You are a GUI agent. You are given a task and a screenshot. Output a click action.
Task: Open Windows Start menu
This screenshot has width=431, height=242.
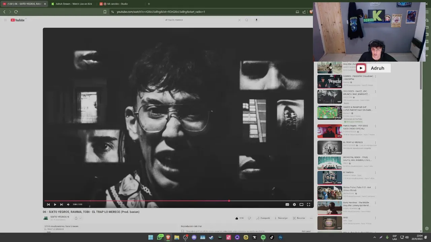tap(151, 237)
